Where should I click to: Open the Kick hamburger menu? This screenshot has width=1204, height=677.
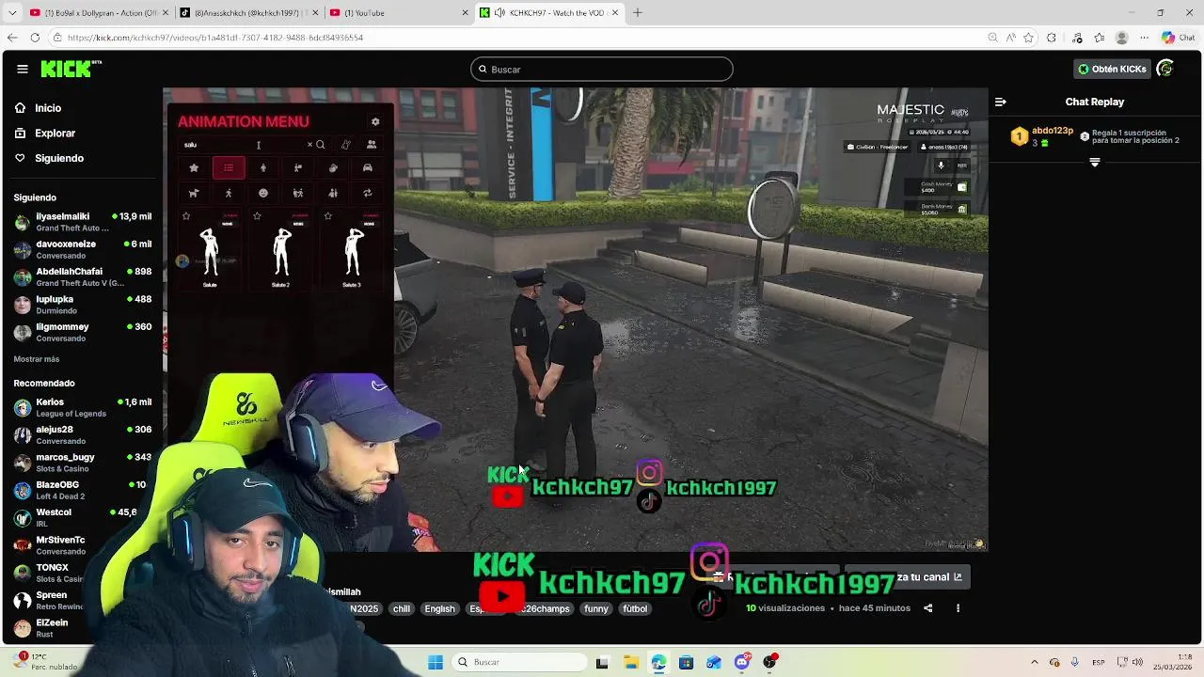(x=22, y=69)
